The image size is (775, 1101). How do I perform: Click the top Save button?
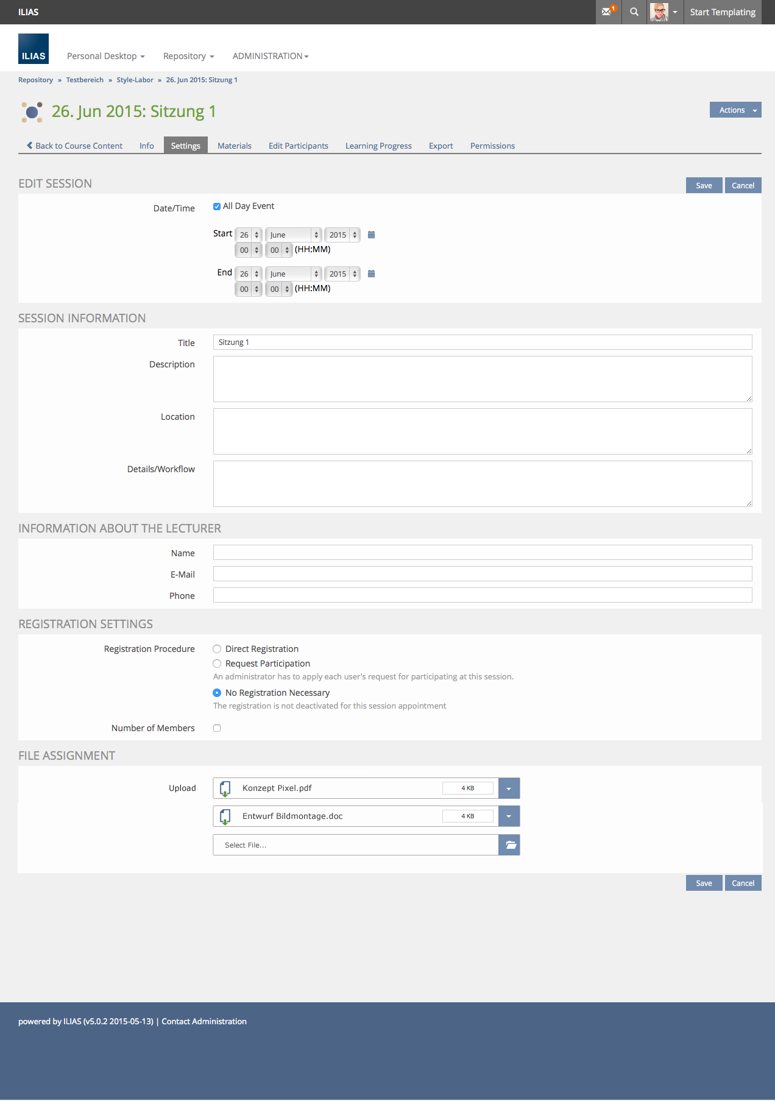[x=704, y=185]
